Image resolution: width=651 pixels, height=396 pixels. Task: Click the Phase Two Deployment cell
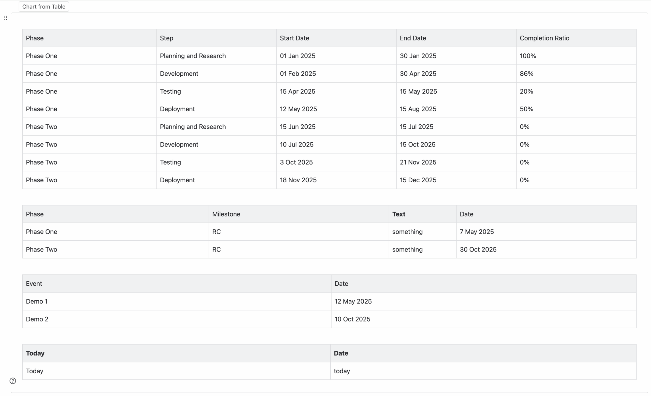(177, 180)
